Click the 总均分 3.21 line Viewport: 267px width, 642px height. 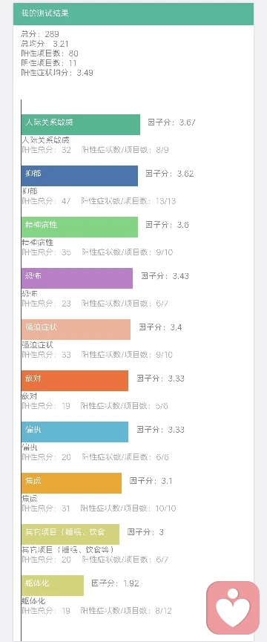click(x=44, y=44)
